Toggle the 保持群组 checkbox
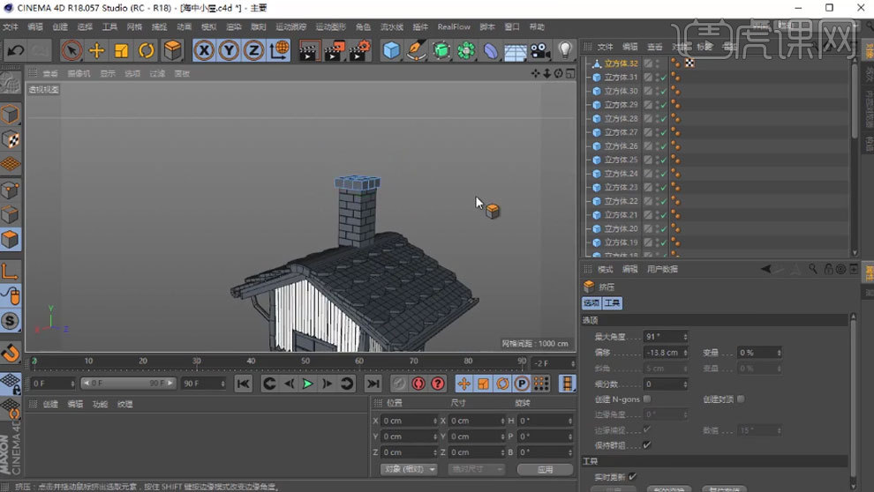 (647, 444)
